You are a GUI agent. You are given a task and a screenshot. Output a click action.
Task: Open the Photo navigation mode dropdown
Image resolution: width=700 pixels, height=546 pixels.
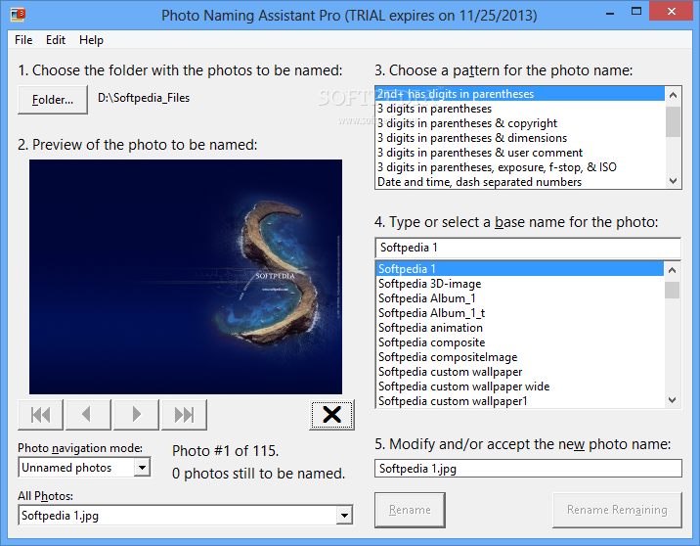click(x=142, y=468)
